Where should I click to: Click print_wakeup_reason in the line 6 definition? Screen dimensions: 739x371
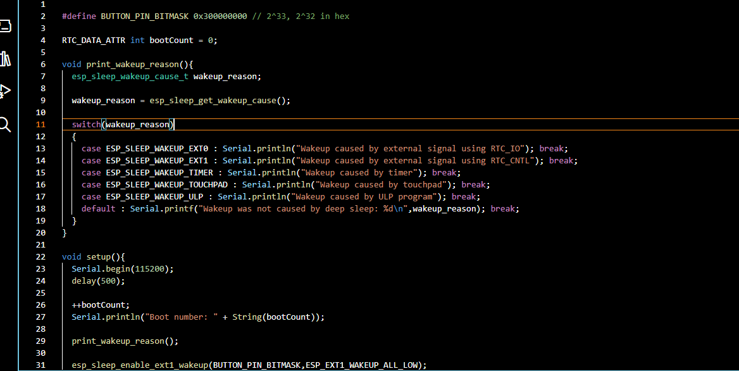(132, 65)
